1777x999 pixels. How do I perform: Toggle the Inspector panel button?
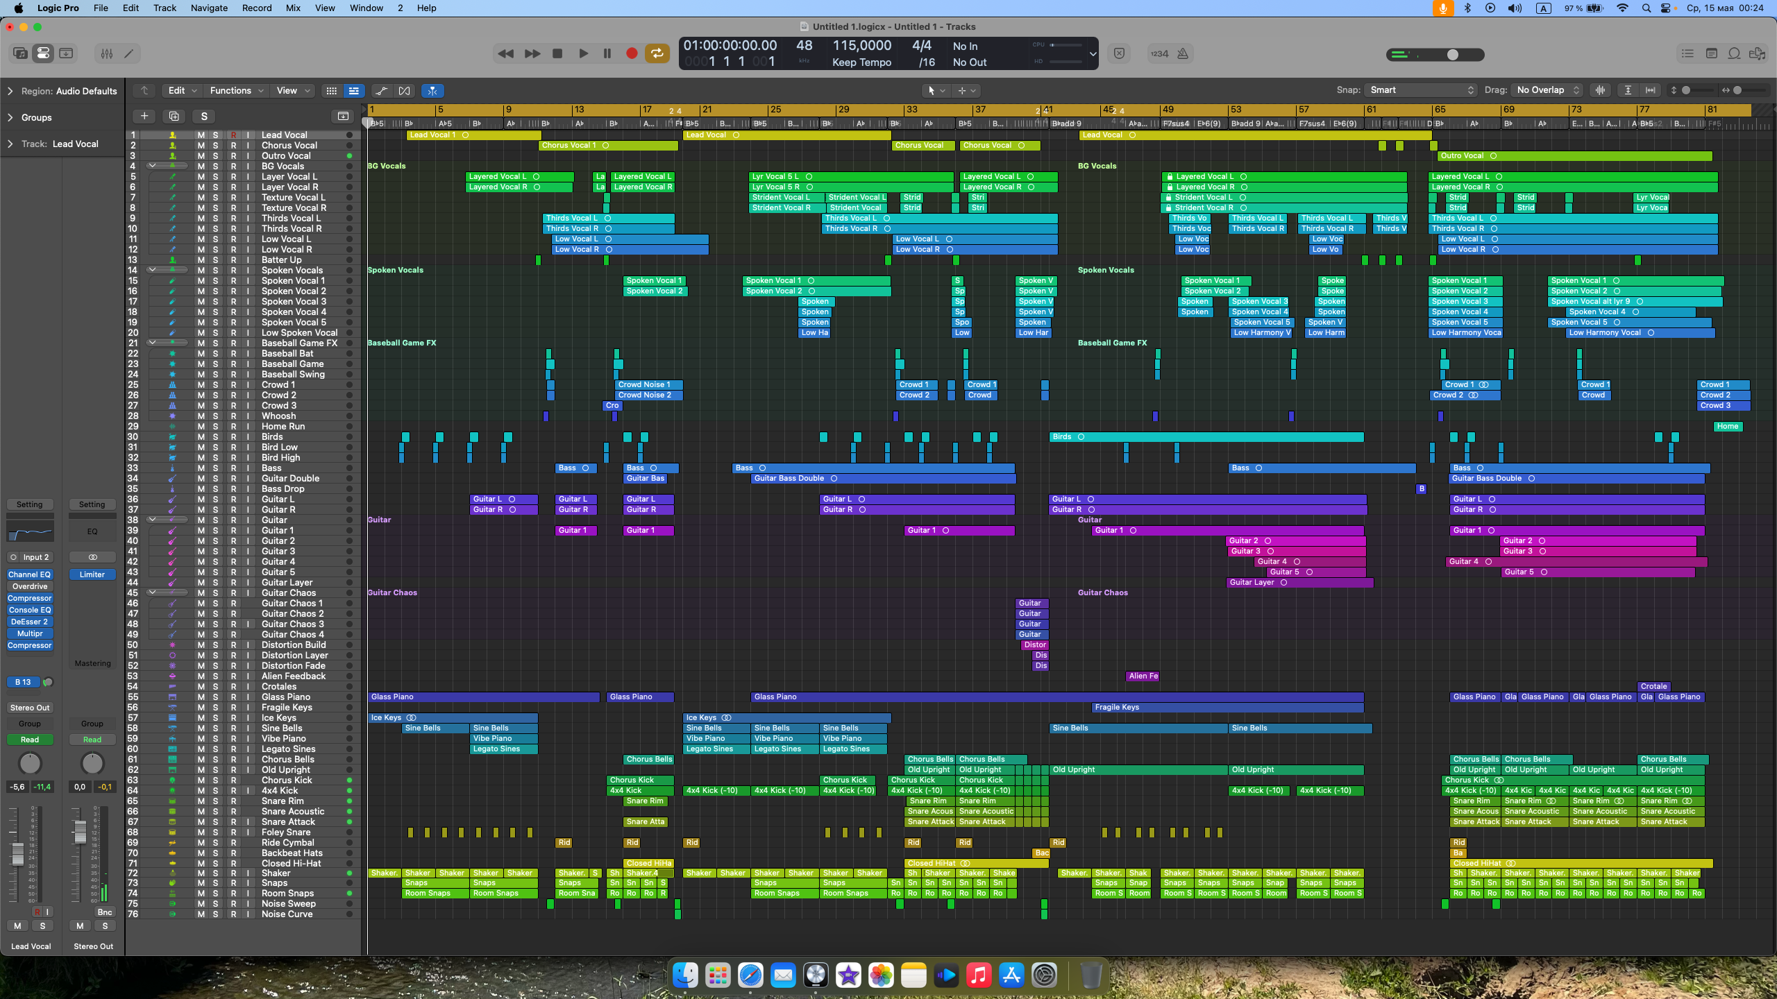[x=43, y=53]
